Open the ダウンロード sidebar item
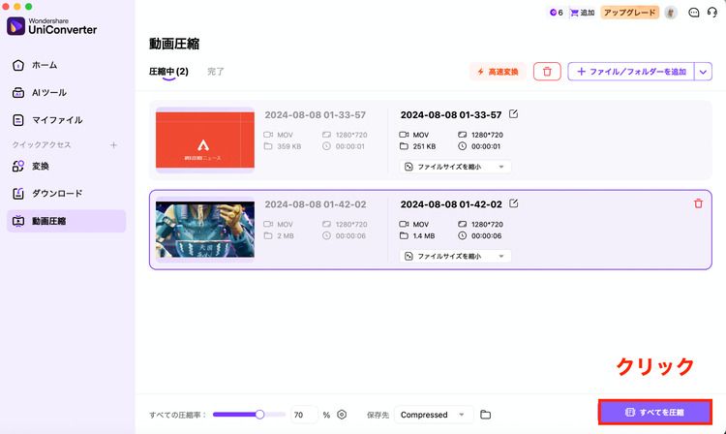The width and height of the screenshot is (726, 434). pos(66,194)
